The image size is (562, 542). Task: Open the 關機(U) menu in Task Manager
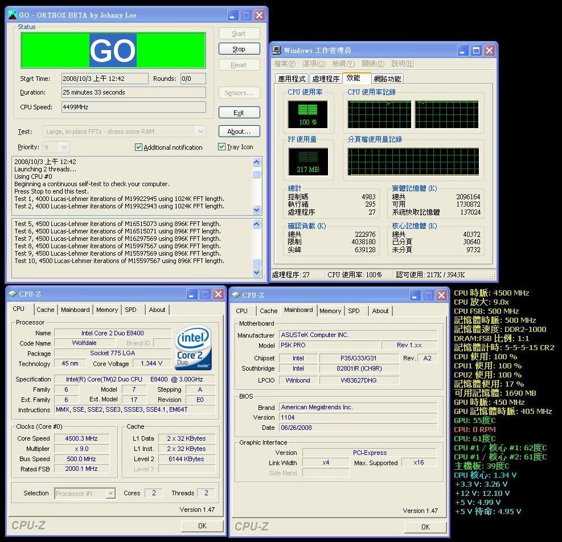tap(373, 64)
